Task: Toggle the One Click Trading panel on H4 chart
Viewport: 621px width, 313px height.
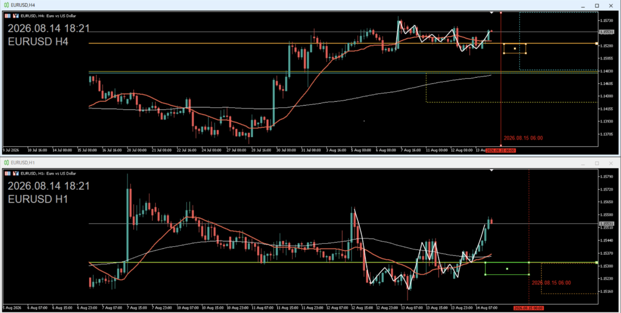Action: 7,16
